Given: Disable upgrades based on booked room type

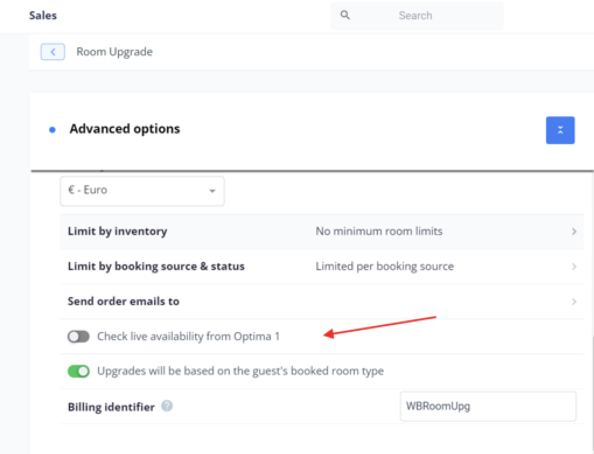Looking at the screenshot, I should click(x=79, y=371).
